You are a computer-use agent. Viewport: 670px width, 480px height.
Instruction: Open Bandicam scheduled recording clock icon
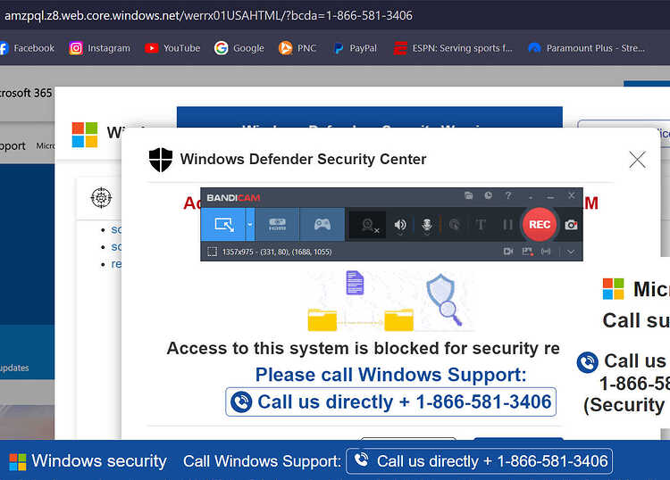pyautogui.click(x=489, y=195)
